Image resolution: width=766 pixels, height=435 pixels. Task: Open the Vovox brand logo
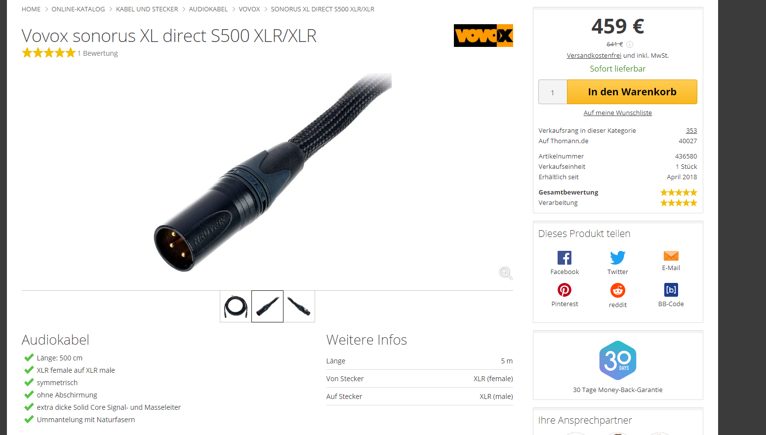coord(483,36)
